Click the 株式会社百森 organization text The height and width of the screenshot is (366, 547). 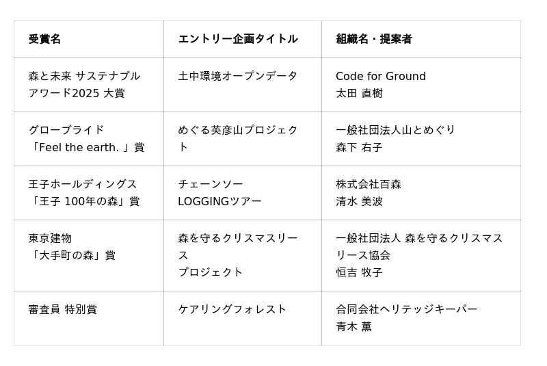pyautogui.click(x=369, y=184)
